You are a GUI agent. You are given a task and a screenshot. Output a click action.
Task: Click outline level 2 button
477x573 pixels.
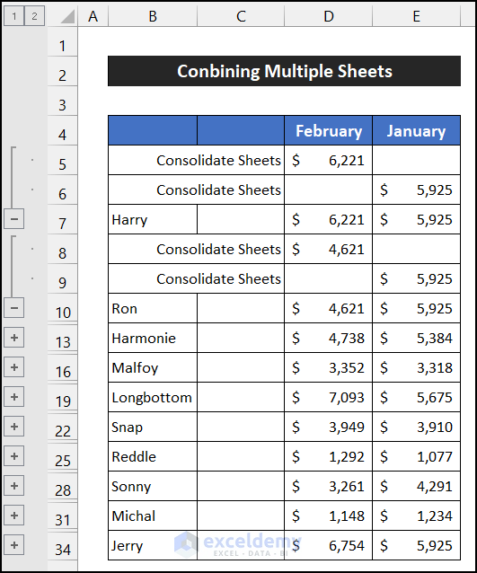pos(34,16)
